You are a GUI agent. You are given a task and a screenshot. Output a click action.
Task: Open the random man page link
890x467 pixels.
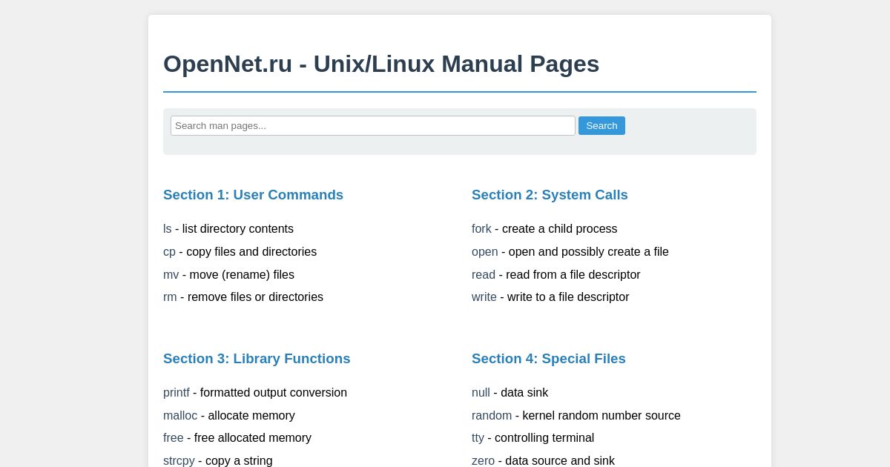click(492, 416)
